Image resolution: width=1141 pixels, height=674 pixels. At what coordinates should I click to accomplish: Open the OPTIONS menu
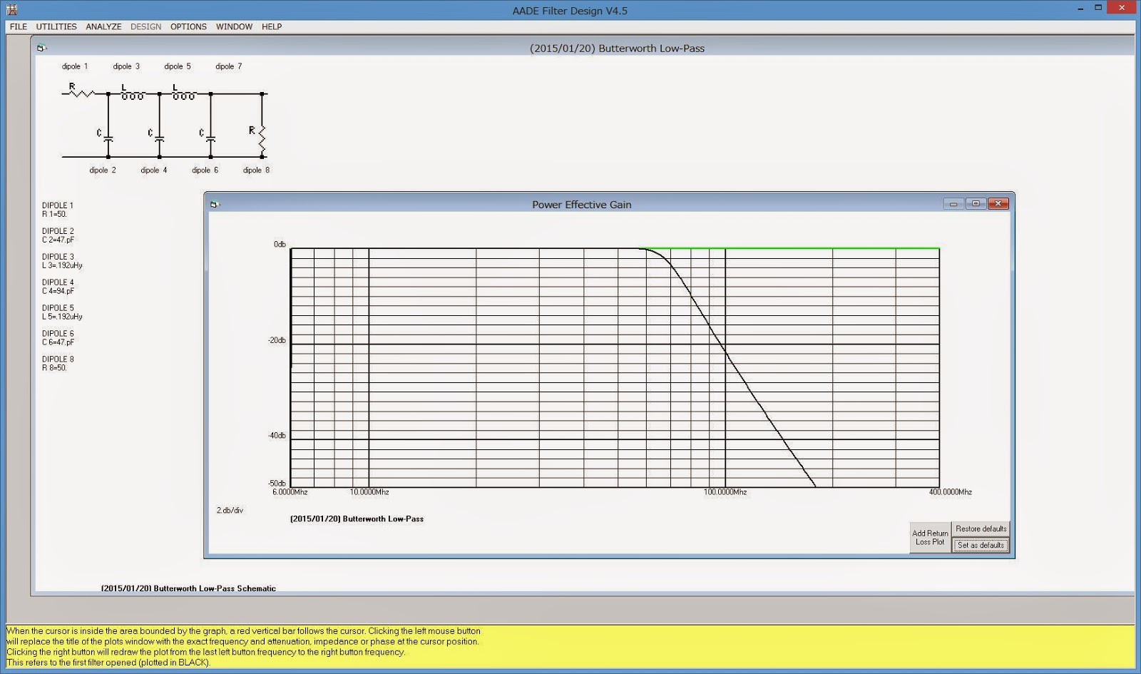pos(188,26)
